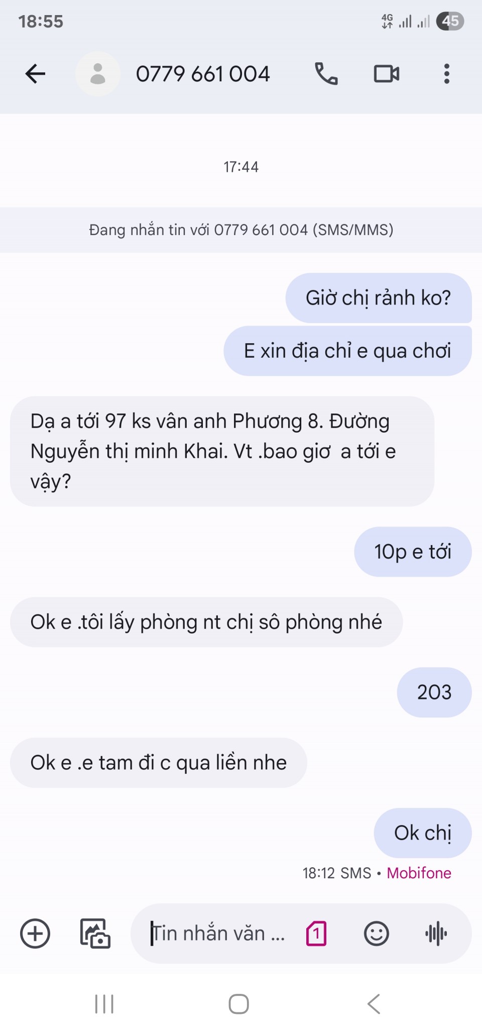Tap the plus attachment button
Viewport: 482px width, 1034px height.
pos(35,934)
